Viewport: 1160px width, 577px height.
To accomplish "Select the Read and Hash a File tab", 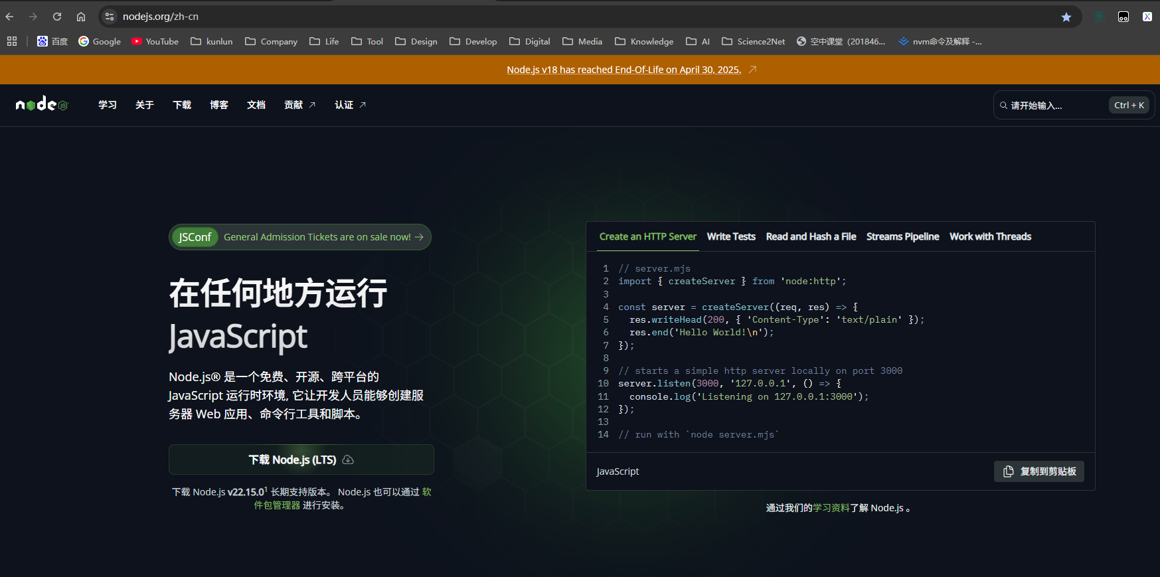I will [x=811, y=236].
